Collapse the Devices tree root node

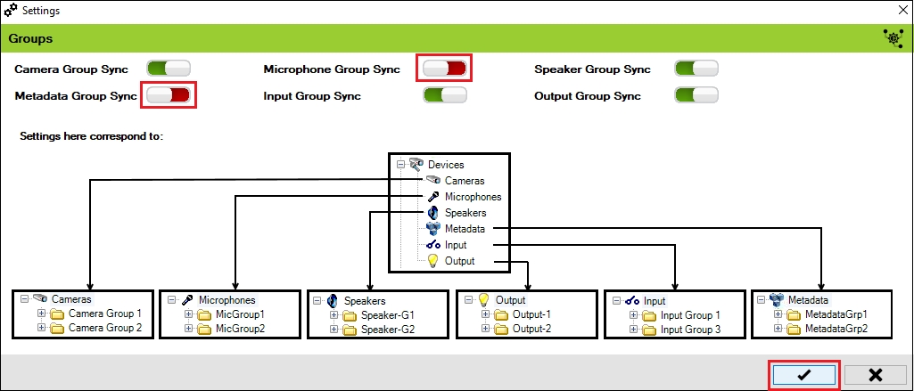click(x=401, y=165)
